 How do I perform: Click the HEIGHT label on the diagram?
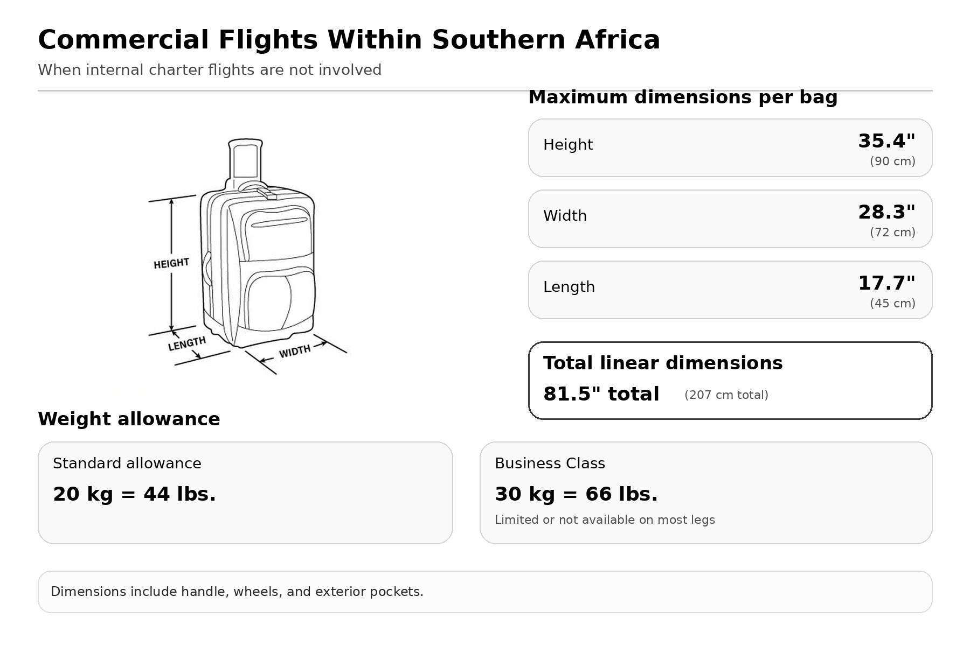171,263
